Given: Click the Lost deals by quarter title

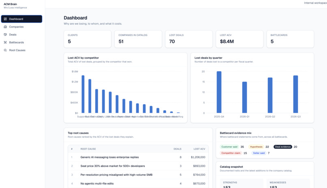Looking at the screenshot, I should [x=209, y=58].
